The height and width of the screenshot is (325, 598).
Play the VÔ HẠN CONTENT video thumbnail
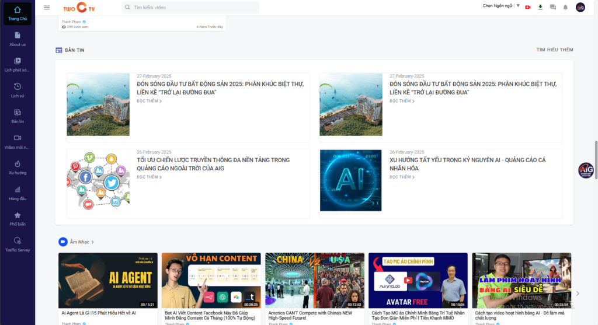click(211, 281)
